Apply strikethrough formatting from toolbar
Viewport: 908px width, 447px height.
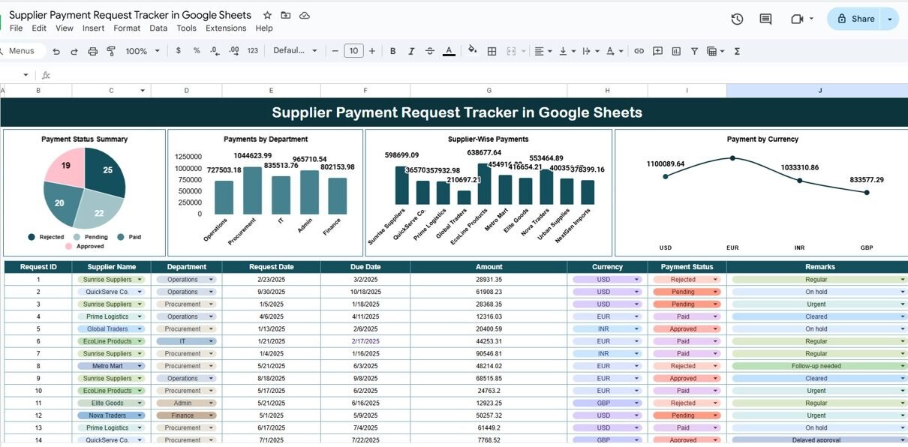pyautogui.click(x=429, y=51)
